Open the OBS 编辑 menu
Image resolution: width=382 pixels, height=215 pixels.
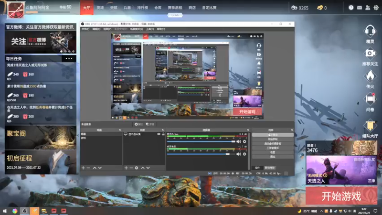coord(96,29)
